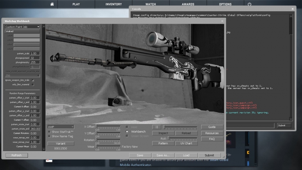This screenshot has width=302, height=170.
Task: Close the Console window
Action: (x=293, y=9)
